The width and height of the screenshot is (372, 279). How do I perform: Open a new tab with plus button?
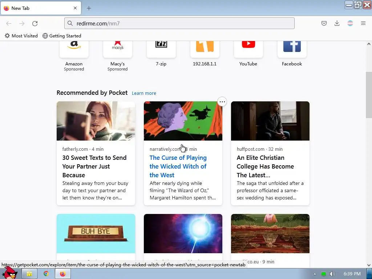(x=89, y=8)
